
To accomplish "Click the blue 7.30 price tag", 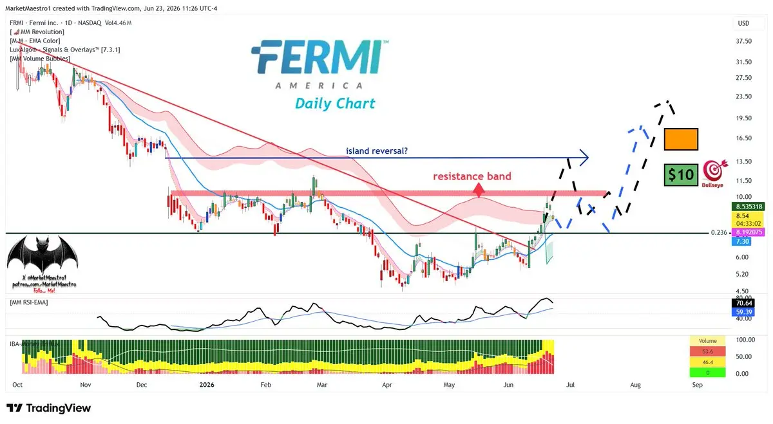I will (x=741, y=241).
